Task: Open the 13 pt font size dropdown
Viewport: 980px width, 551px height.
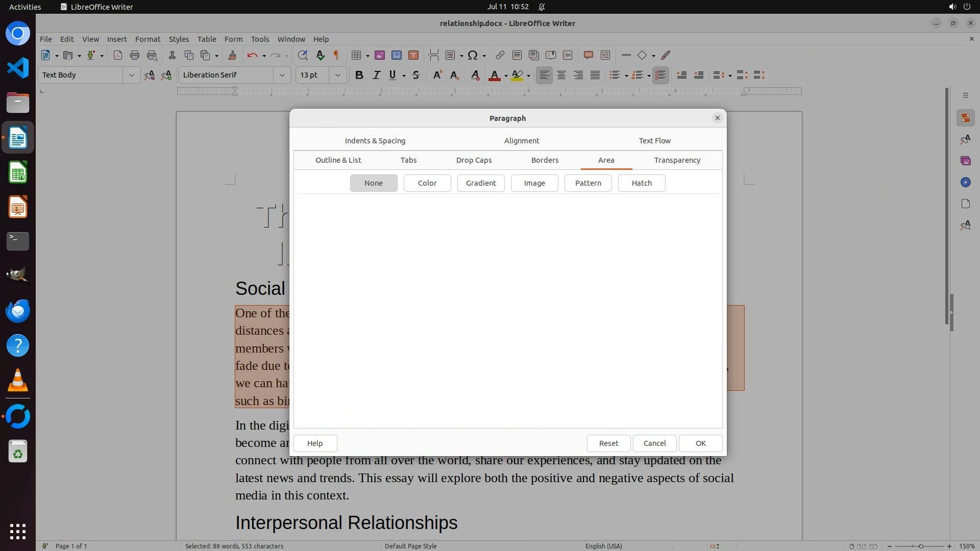Action: (337, 75)
